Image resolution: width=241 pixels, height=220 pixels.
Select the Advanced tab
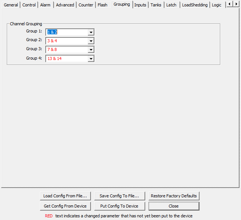coord(65,5)
